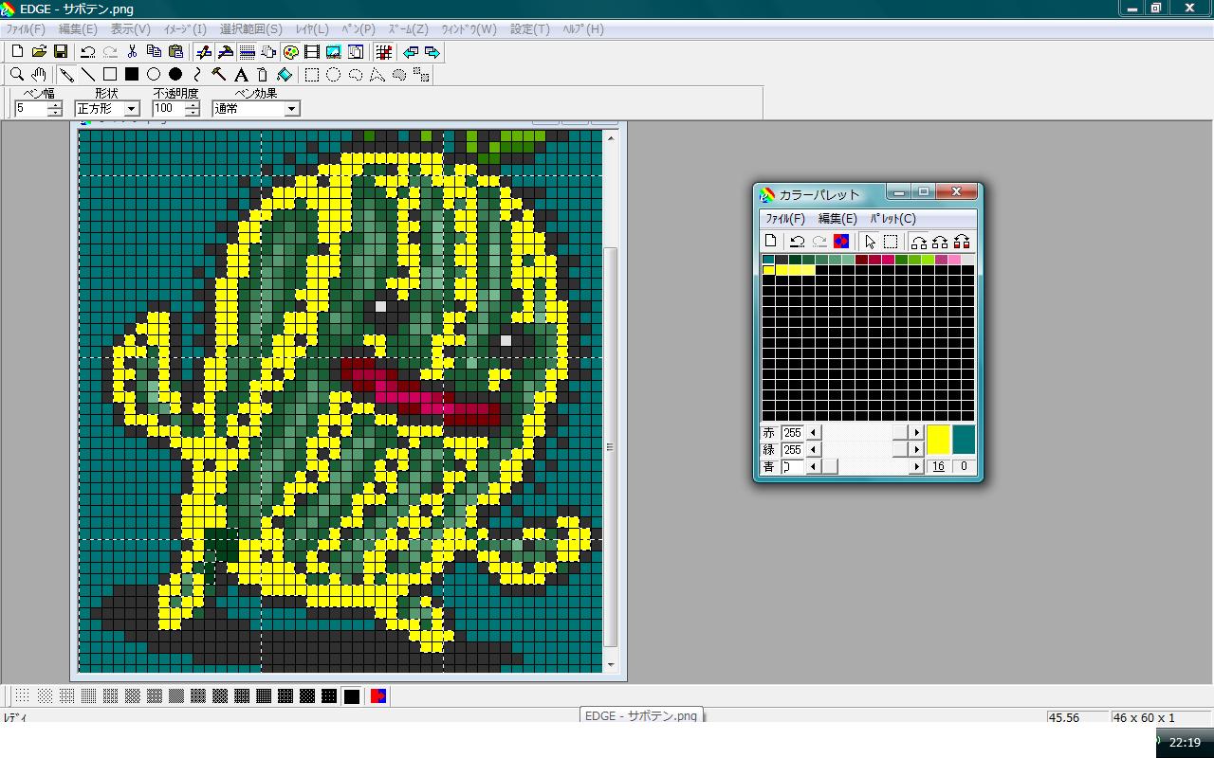Screen dimensions: 1214x758
Task: Click new palette icon in color palette window
Action: [771, 242]
